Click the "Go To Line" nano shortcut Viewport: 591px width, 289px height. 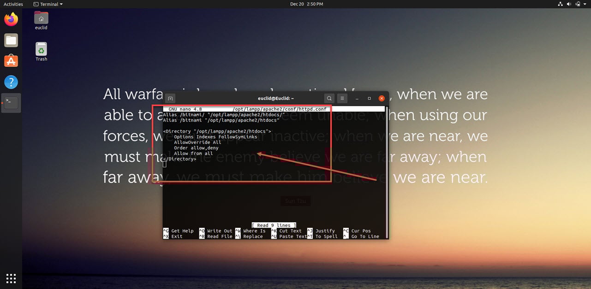point(365,236)
